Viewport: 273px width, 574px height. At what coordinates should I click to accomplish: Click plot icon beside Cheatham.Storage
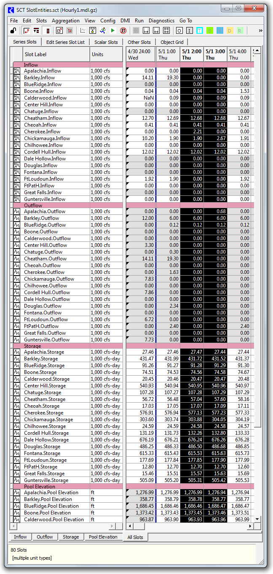click(17, 399)
